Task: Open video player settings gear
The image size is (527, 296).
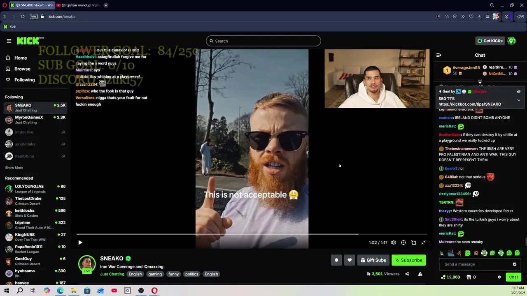Action: [403, 243]
